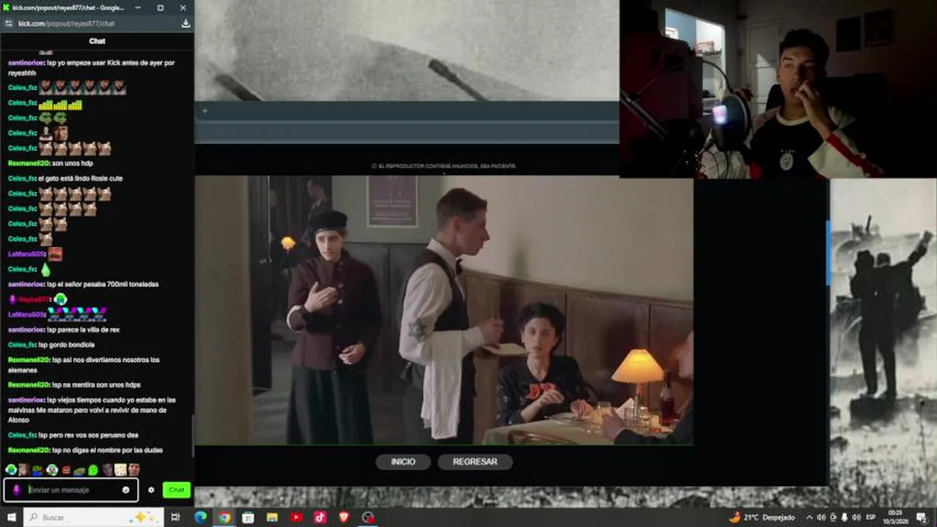Click message 'no digas el nombre por las dudas'

[x=106, y=450]
